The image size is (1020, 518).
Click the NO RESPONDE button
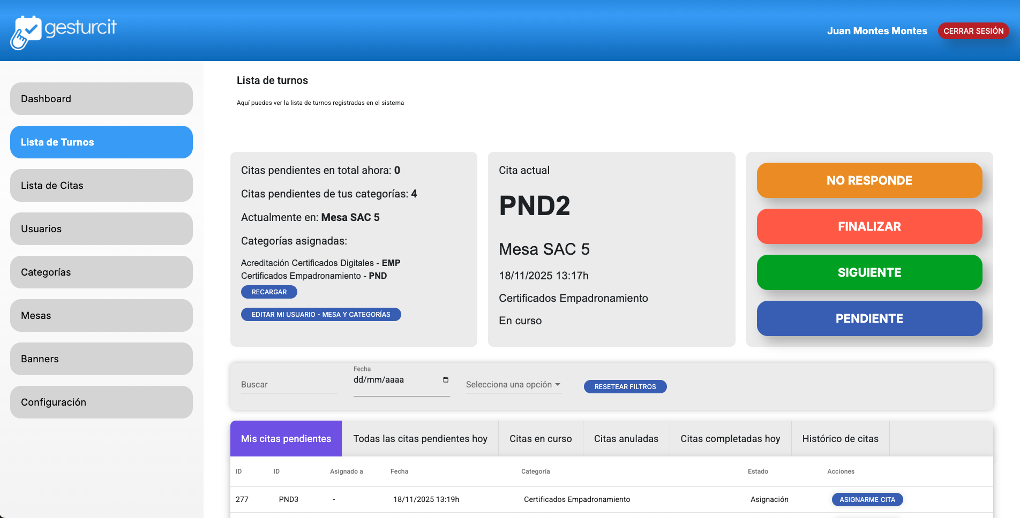pos(869,180)
